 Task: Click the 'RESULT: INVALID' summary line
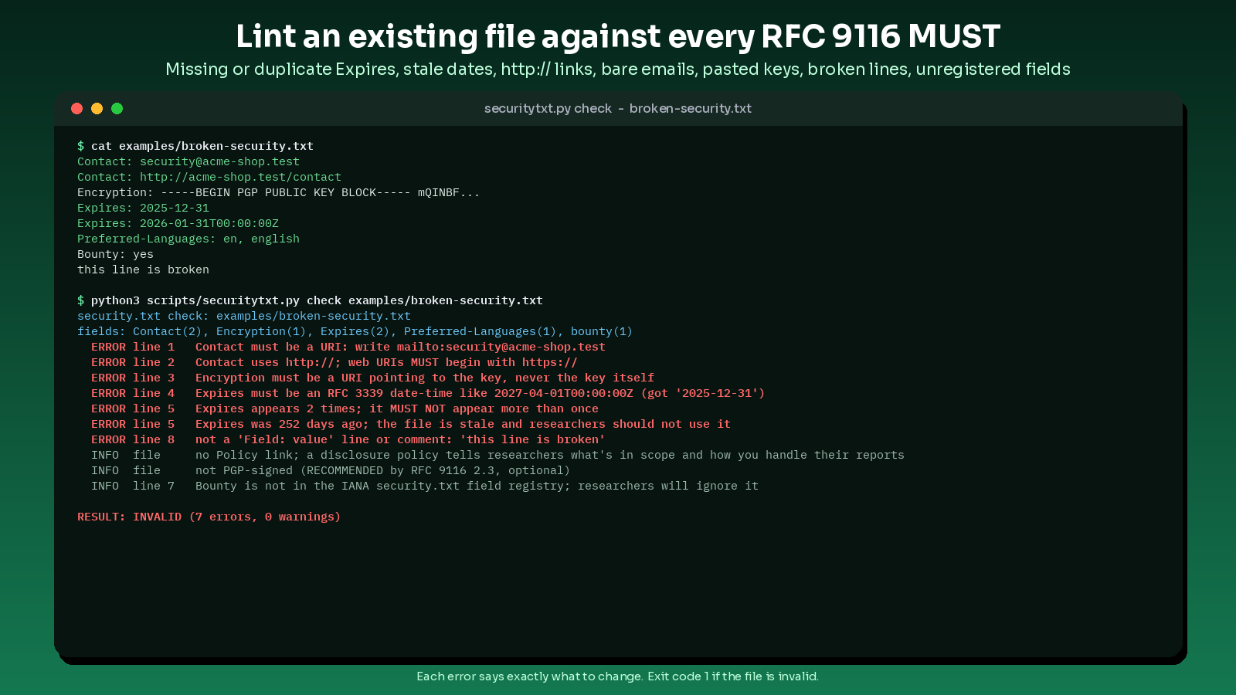tap(209, 517)
